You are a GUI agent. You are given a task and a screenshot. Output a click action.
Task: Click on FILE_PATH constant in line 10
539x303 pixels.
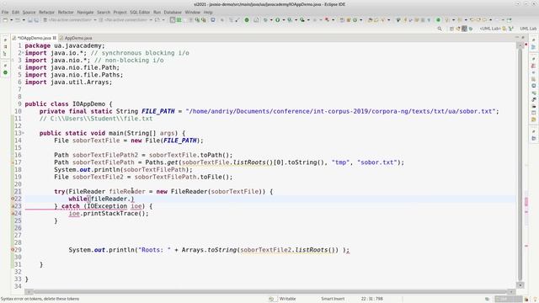tap(157, 111)
